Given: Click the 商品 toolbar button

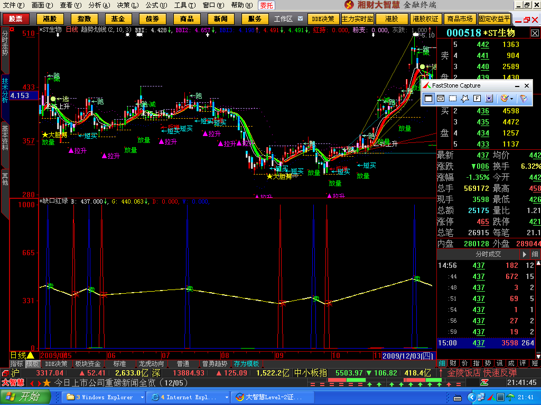Looking at the screenshot, I should coord(186,19).
